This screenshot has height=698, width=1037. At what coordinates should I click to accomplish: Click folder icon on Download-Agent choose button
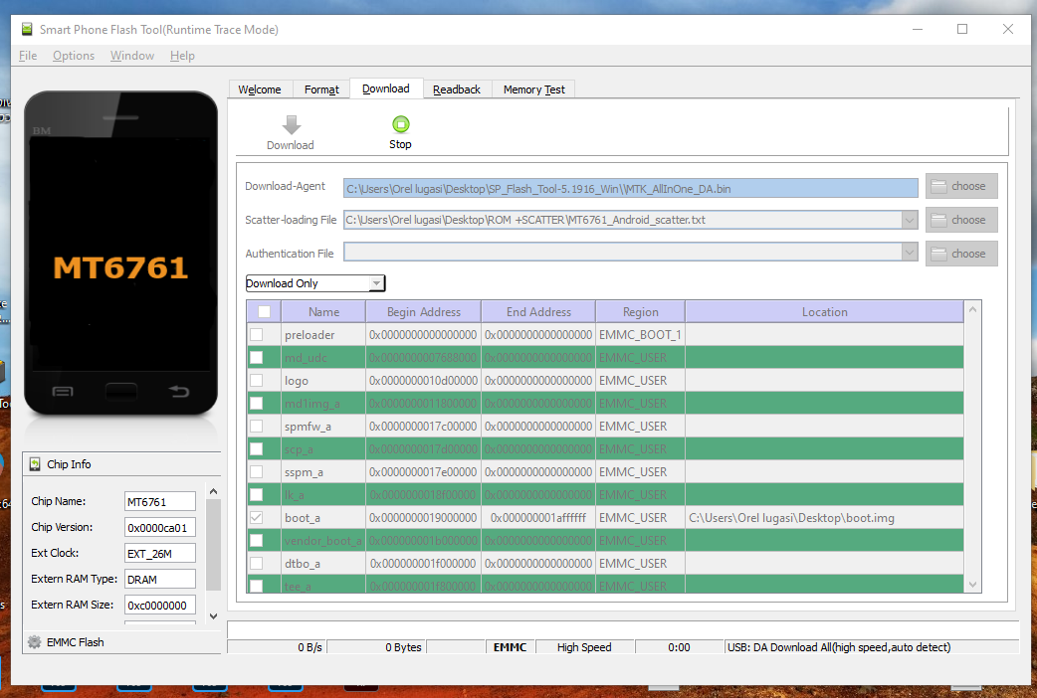[x=938, y=186]
